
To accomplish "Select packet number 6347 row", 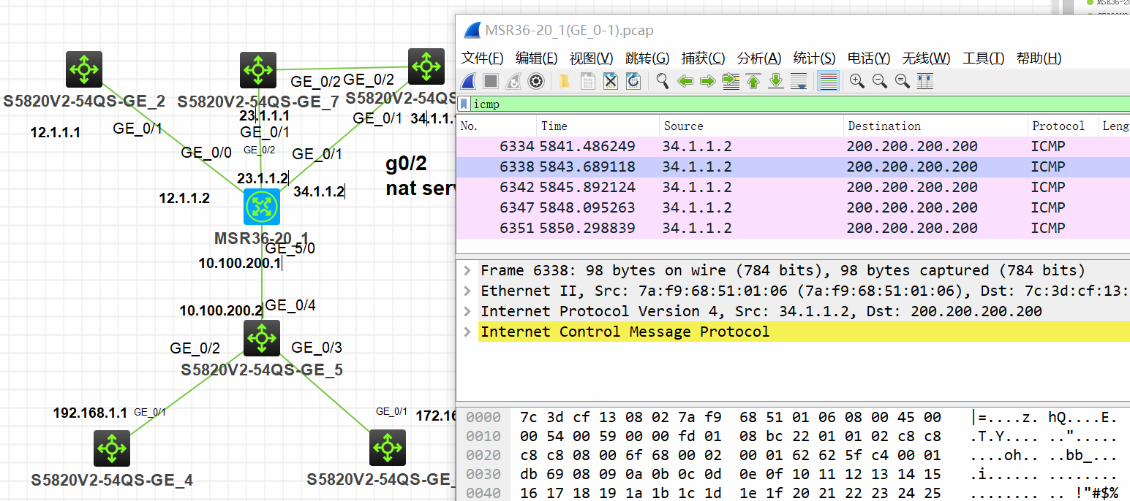I will [793, 207].
